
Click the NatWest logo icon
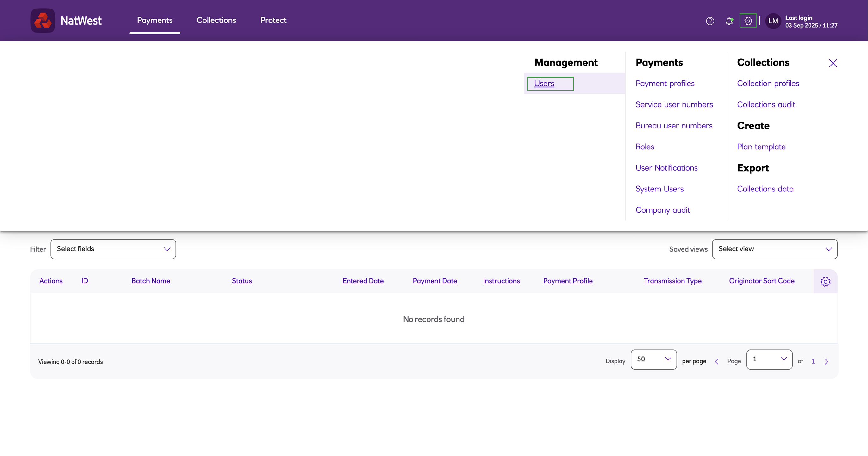click(43, 21)
